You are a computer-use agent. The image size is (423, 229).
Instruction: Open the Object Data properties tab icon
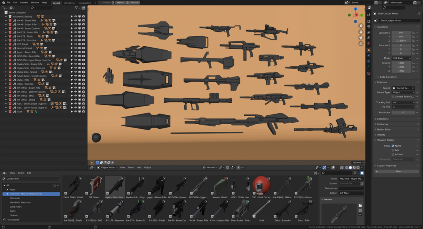(369, 67)
